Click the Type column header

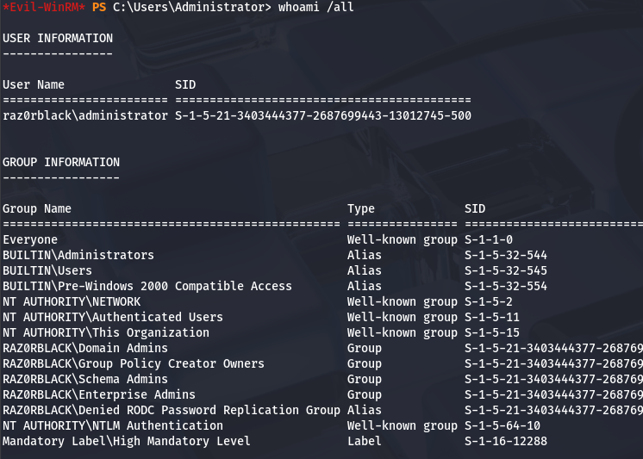point(361,208)
